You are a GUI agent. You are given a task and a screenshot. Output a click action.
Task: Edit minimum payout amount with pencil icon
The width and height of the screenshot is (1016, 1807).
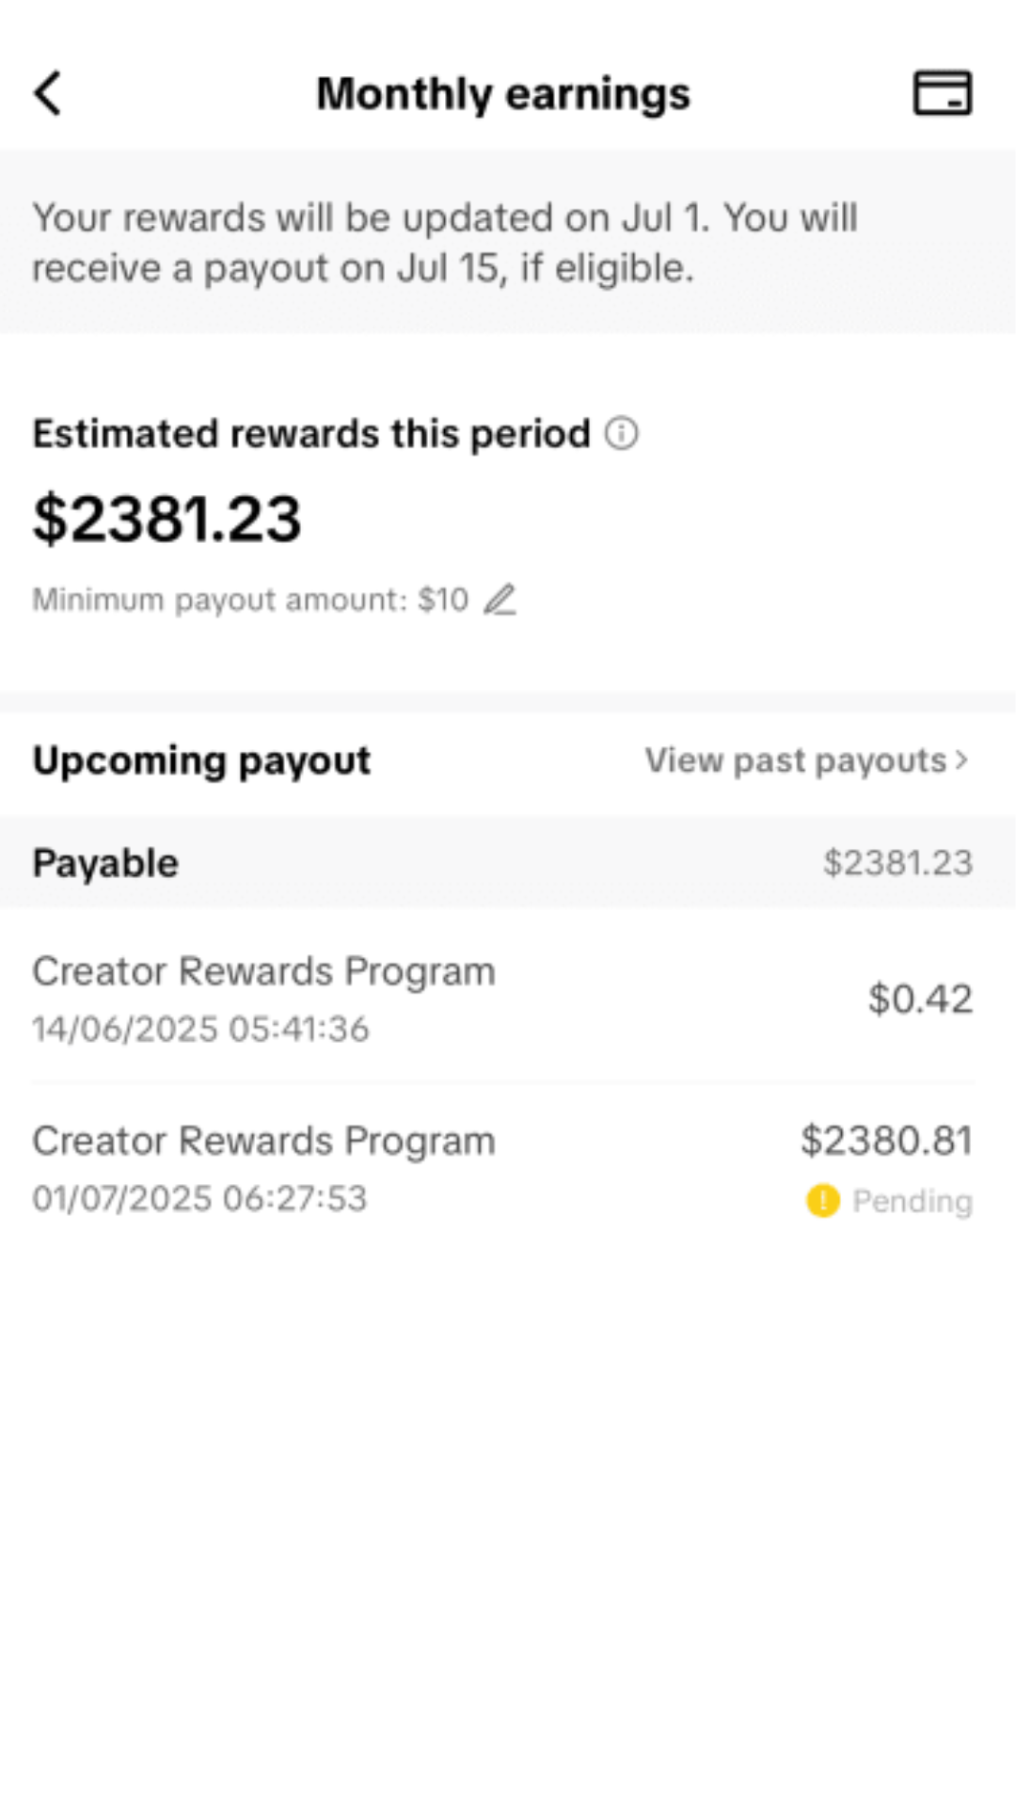(x=500, y=600)
